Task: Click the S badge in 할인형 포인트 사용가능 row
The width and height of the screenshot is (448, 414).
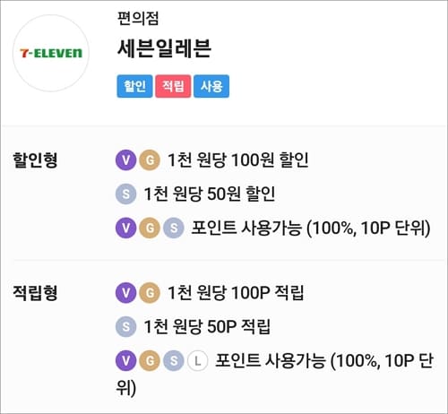Action: point(174,228)
